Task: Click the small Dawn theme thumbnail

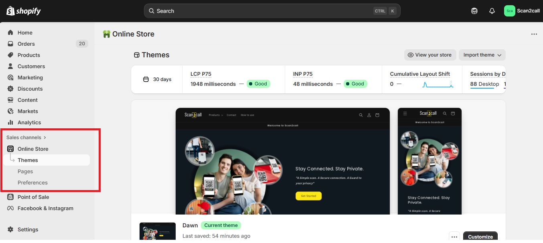Action: click(x=158, y=231)
